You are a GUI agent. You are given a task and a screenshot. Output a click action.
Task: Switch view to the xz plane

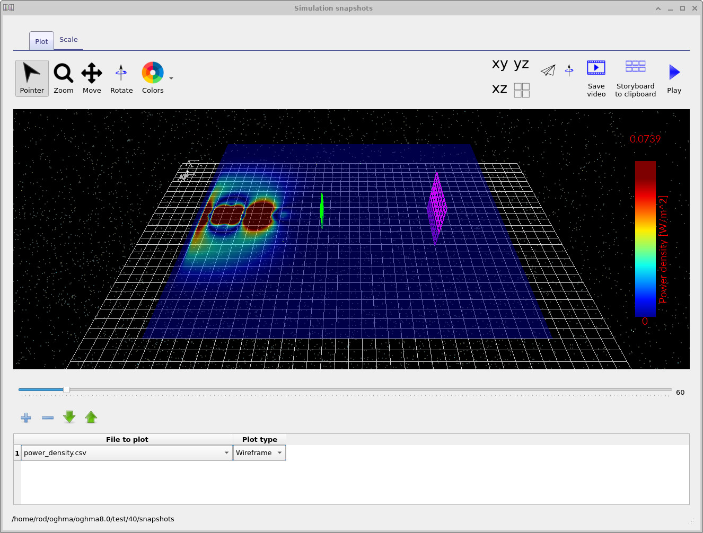click(499, 88)
